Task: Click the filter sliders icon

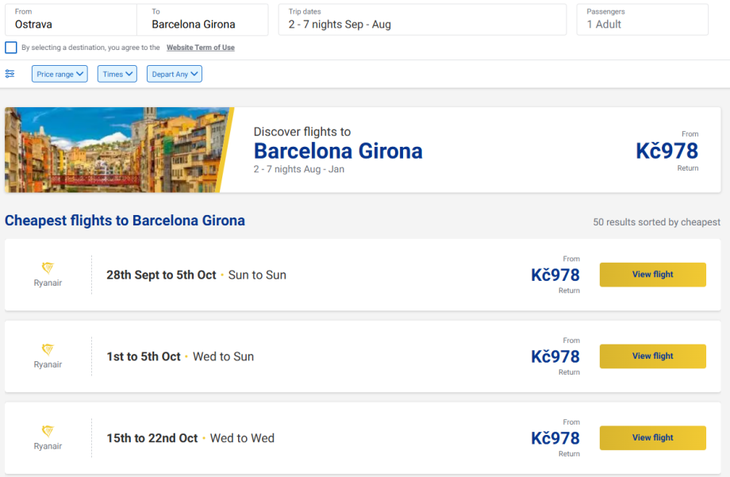Action: (x=10, y=74)
